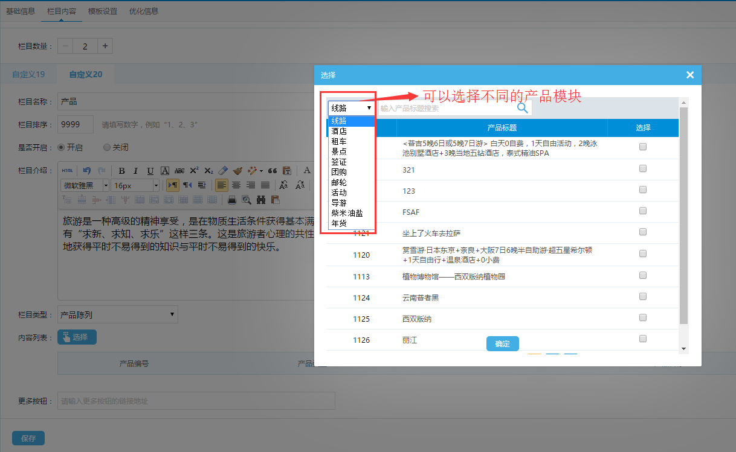736x452 pixels.
Task: Close the 选择 dialog with X
Action: pyautogui.click(x=690, y=75)
